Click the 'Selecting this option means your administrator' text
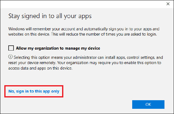Viewport: 174px width, 114px height. coord(85,63)
